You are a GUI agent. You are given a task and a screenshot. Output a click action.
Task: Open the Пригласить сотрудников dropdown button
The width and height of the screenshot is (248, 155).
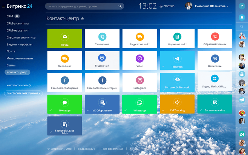[23, 93]
